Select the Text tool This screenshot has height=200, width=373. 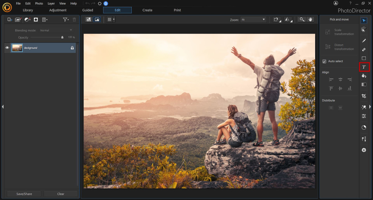[x=364, y=67]
